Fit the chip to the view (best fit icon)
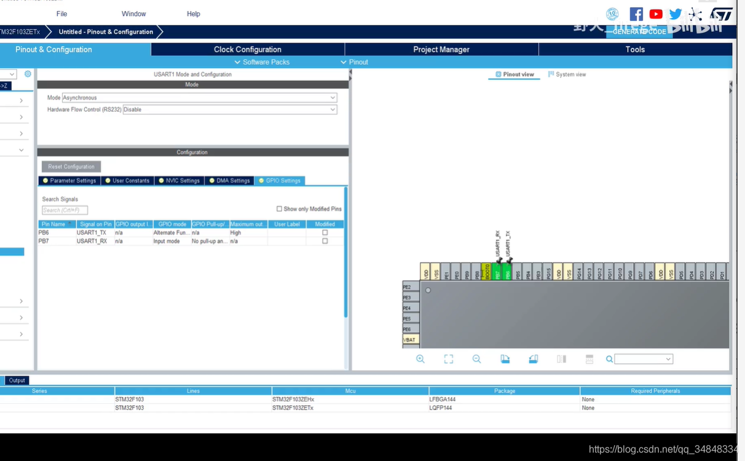 tap(449, 359)
